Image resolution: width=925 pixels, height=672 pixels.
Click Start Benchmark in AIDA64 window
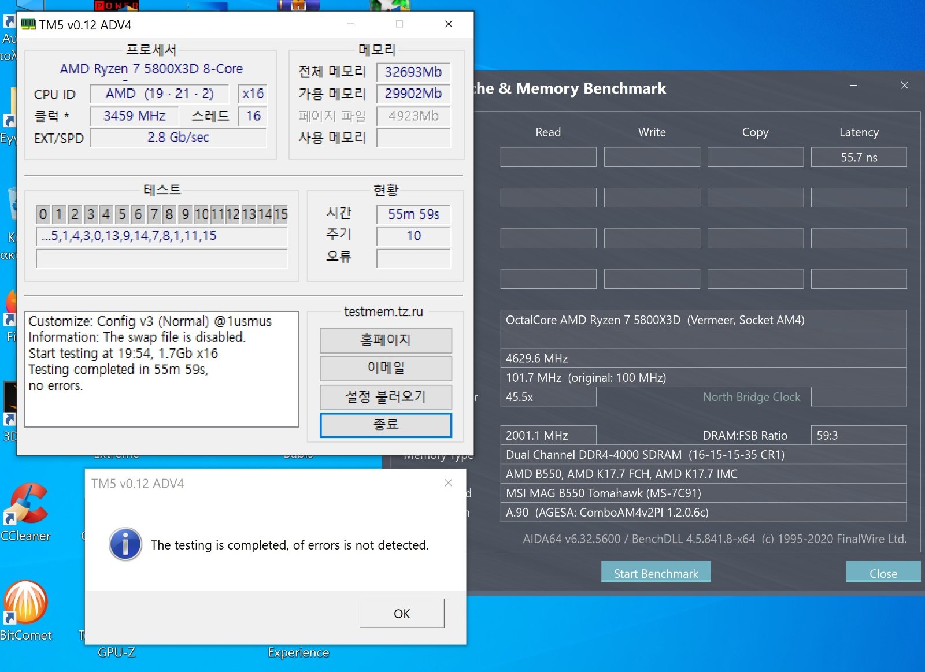(656, 572)
